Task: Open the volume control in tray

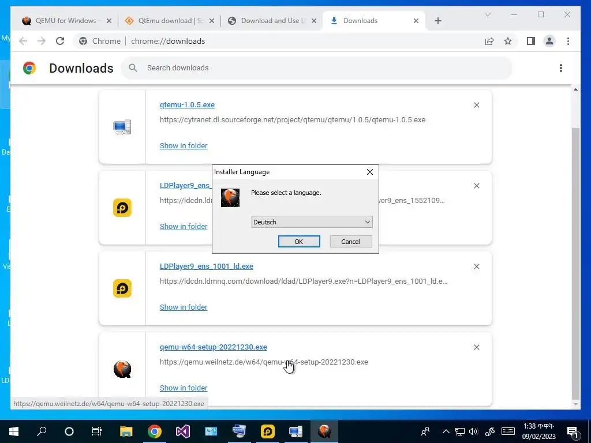Action: tap(473, 431)
